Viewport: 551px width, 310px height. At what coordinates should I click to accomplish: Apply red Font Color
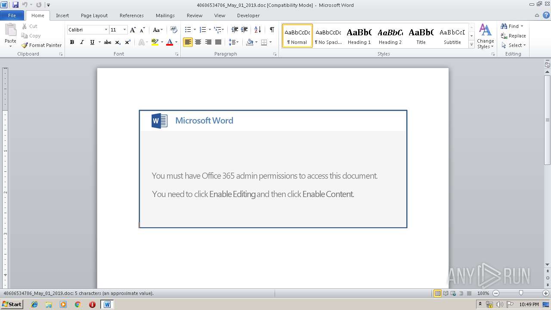tap(170, 42)
